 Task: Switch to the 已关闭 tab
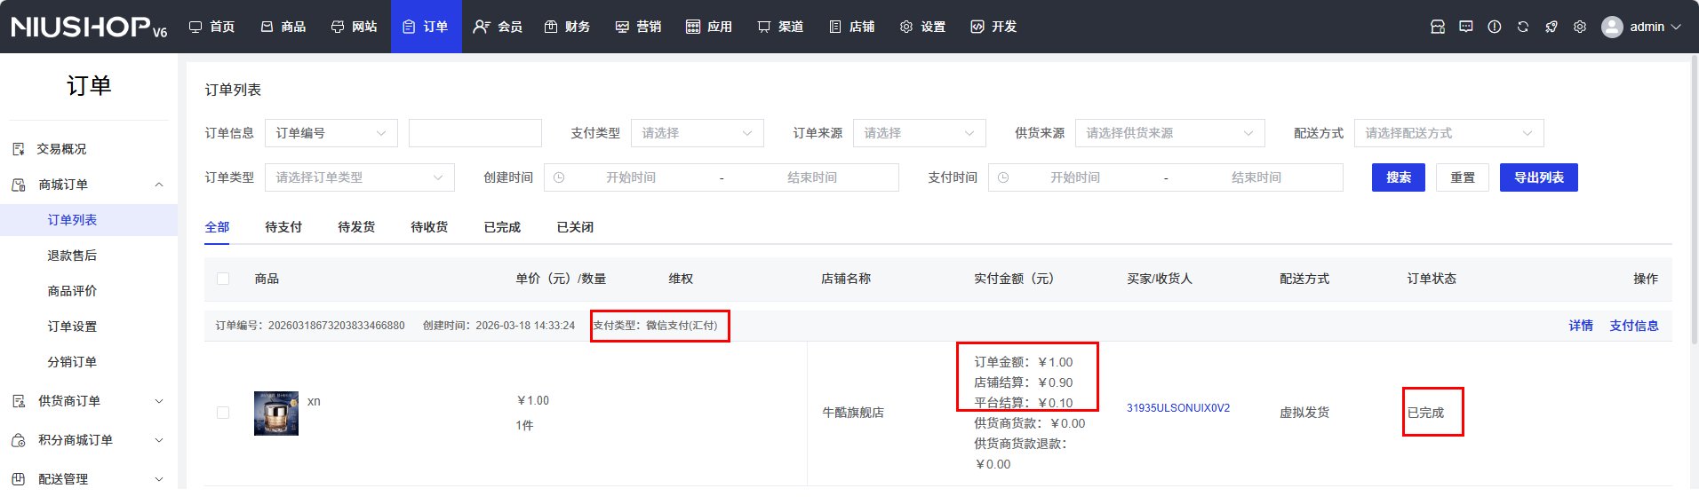click(x=575, y=227)
